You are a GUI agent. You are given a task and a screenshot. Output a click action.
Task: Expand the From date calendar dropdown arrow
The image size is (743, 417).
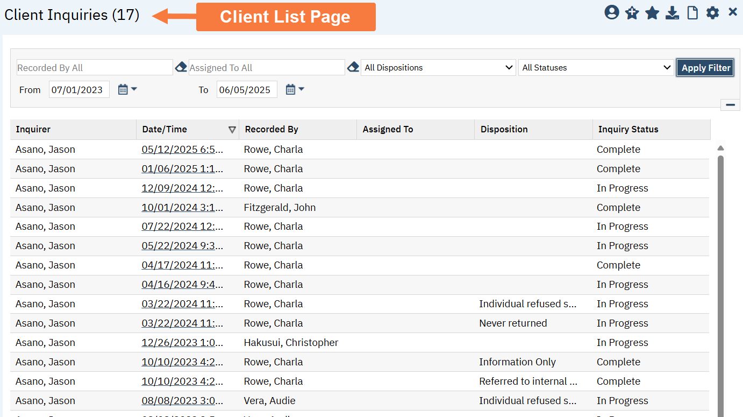click(x=133, y=89)
